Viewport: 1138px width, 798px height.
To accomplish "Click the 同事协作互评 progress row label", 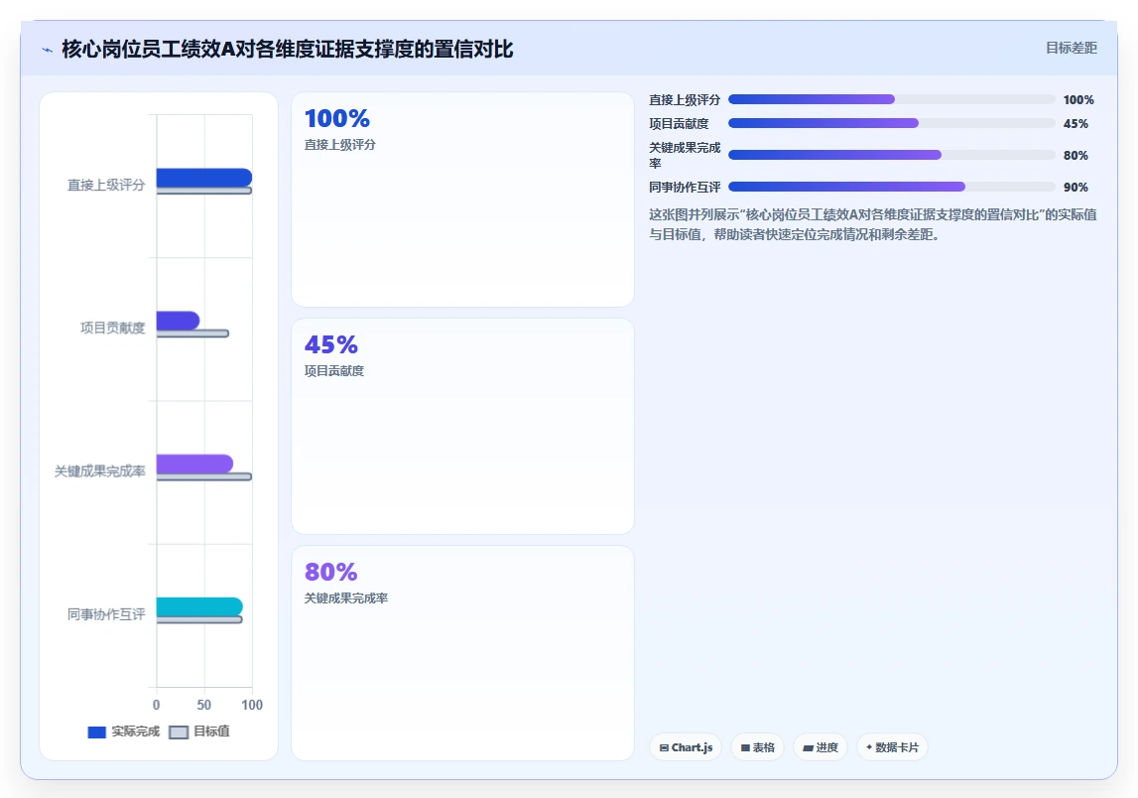I will [x=685, y=188].
